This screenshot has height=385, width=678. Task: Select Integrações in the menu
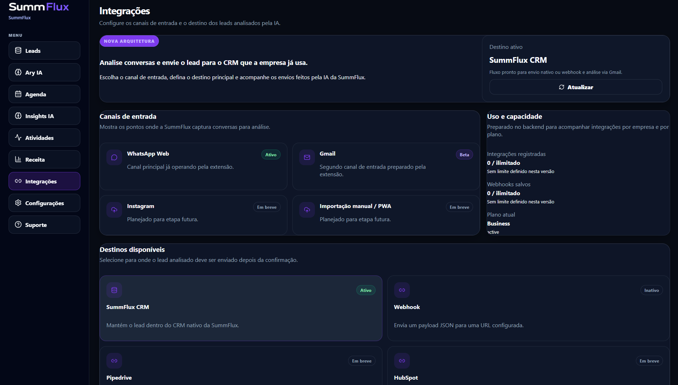click(x=44, y=181)
